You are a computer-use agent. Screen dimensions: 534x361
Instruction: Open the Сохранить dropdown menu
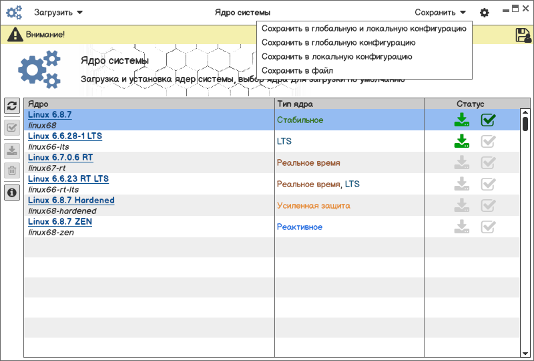click(x=440, y=13)
